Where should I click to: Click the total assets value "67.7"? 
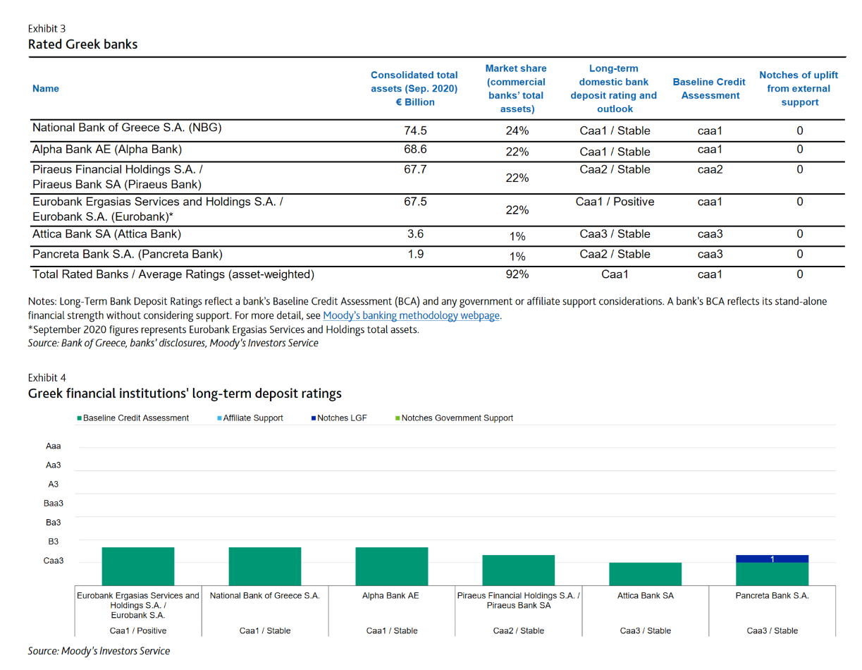(415, 169)
